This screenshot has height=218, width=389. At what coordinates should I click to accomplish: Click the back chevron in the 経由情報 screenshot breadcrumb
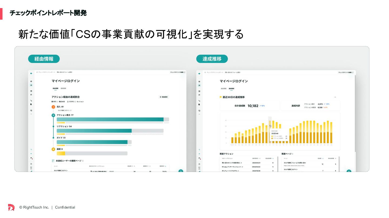click(x=37, y=72)
